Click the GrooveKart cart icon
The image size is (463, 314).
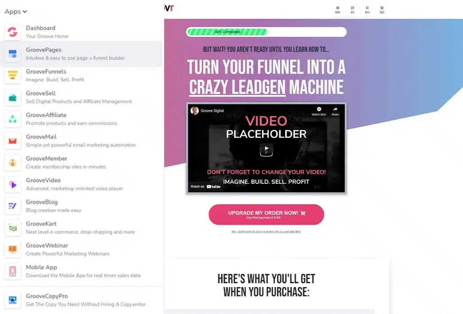[x=13, y=228]
